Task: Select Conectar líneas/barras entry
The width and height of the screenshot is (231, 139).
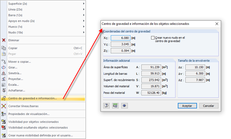Action: coord(43,106)
